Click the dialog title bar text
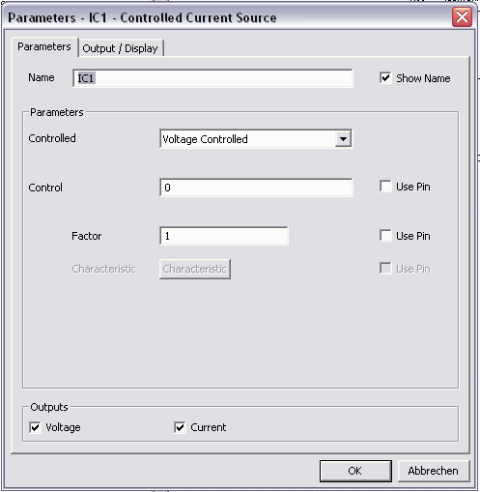480x492 pixels. click(x=142, y=17)
